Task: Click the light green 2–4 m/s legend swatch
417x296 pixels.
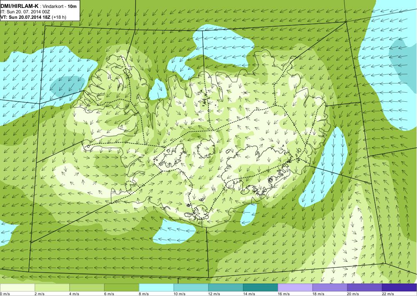Action: (x=52, y=288)
